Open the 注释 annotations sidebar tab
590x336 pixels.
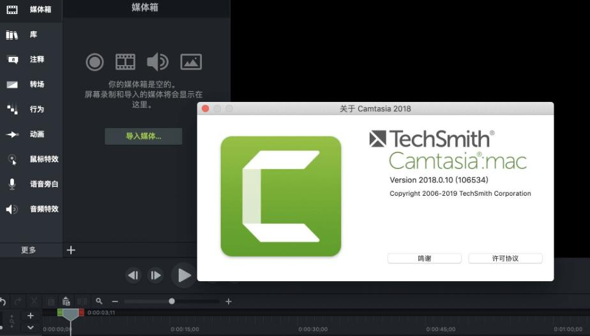[x=31, y=59]
